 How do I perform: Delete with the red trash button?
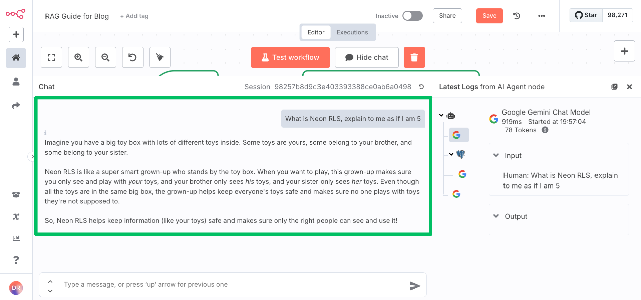[x=414, y=57]
